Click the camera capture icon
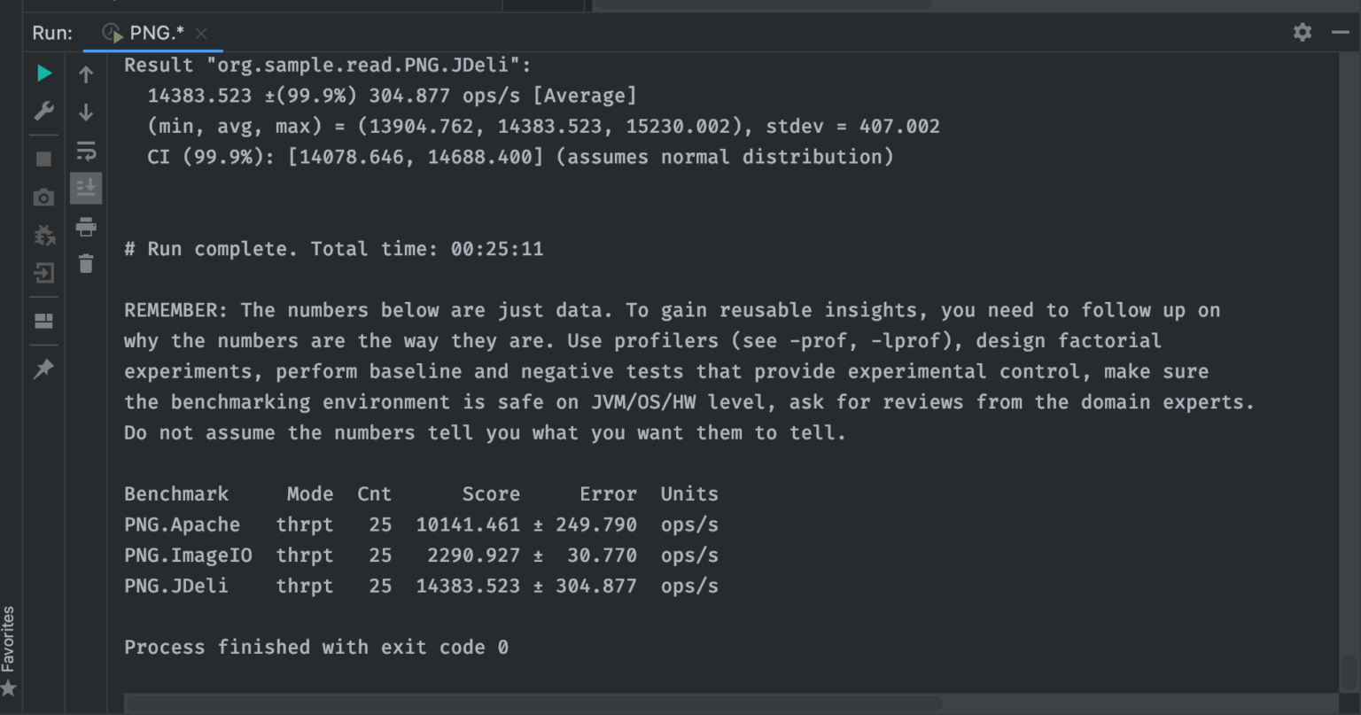This screenshot has width=1361, height=715. click(x=43, y=197)
